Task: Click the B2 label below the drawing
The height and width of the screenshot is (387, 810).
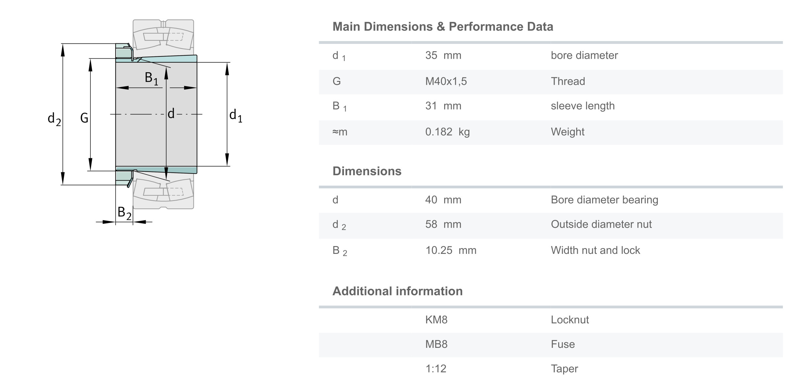Action: point(124,213)
